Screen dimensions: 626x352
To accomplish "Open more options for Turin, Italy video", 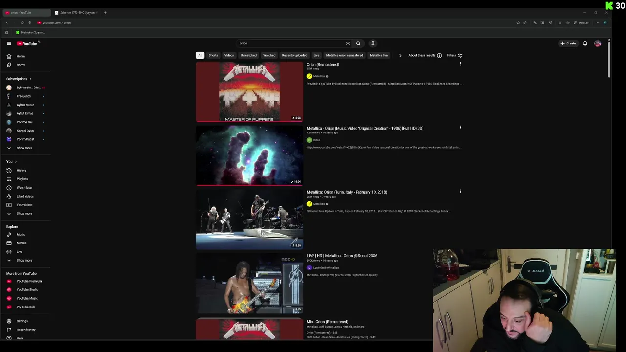I will pyautogui.click(x=460, y=192).
